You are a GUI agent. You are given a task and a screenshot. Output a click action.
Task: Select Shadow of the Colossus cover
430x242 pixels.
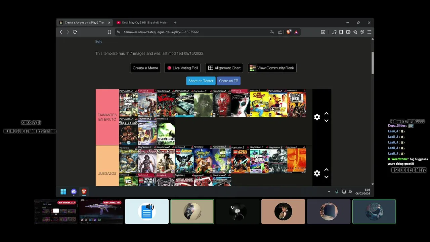[x=203, y=103]
